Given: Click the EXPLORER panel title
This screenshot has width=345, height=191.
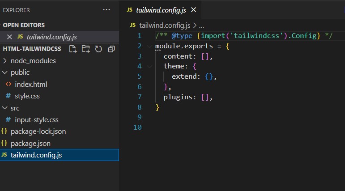Looking at the screenshot, I should pos(16,10).
